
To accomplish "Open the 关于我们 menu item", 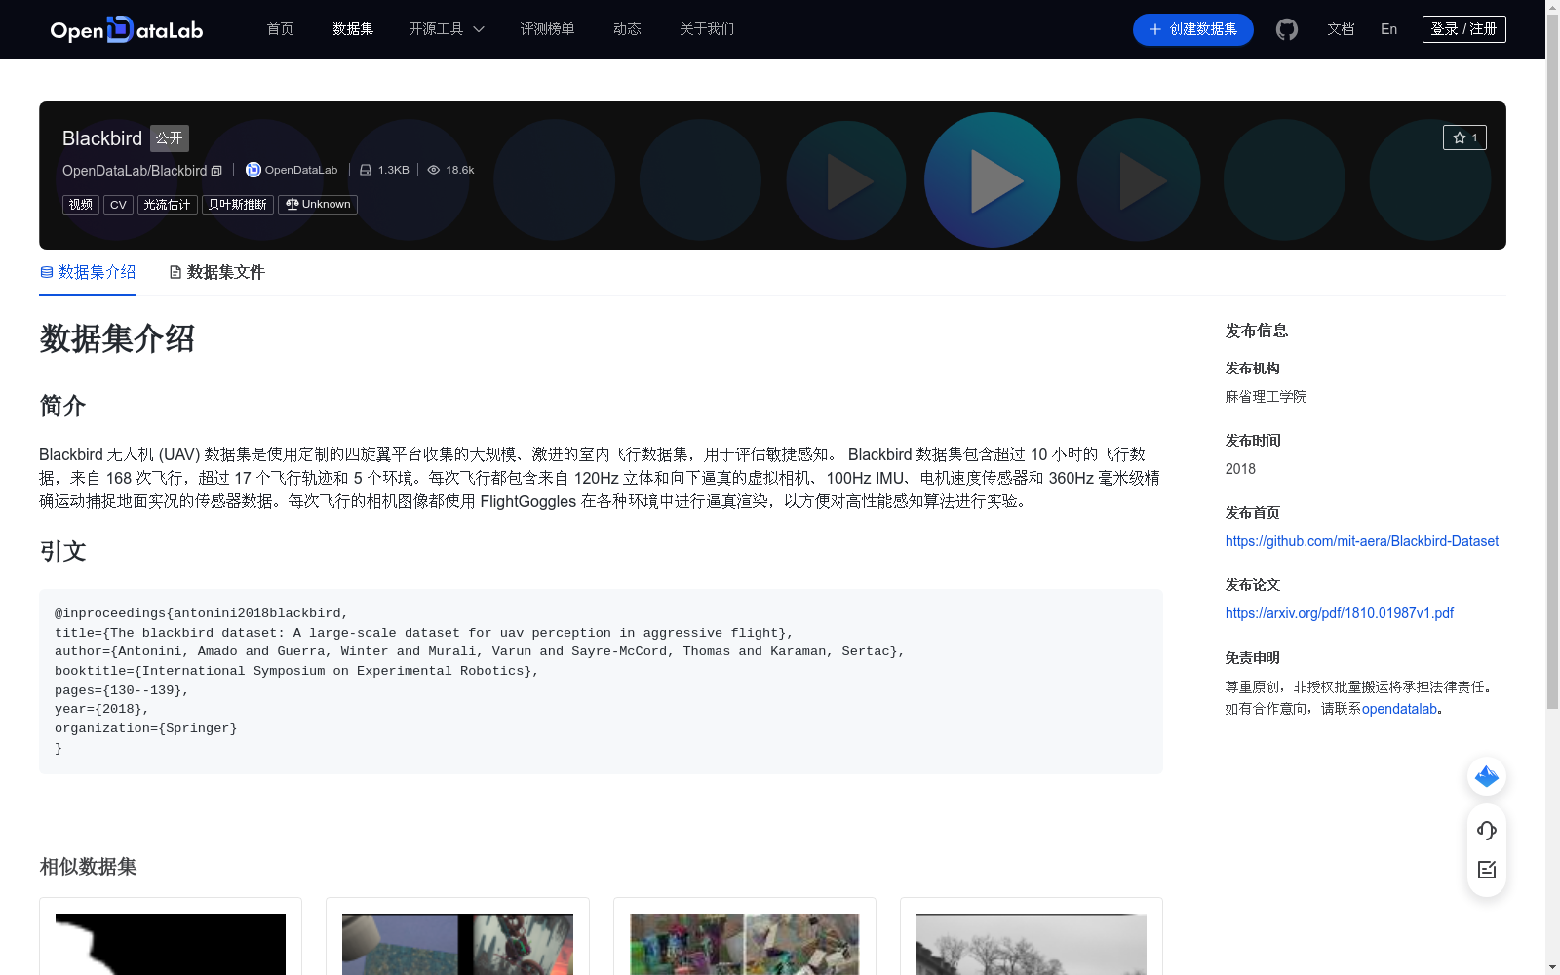I will click(x=707, y=29).
